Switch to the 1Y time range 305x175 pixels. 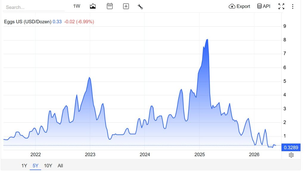point(24,166)
